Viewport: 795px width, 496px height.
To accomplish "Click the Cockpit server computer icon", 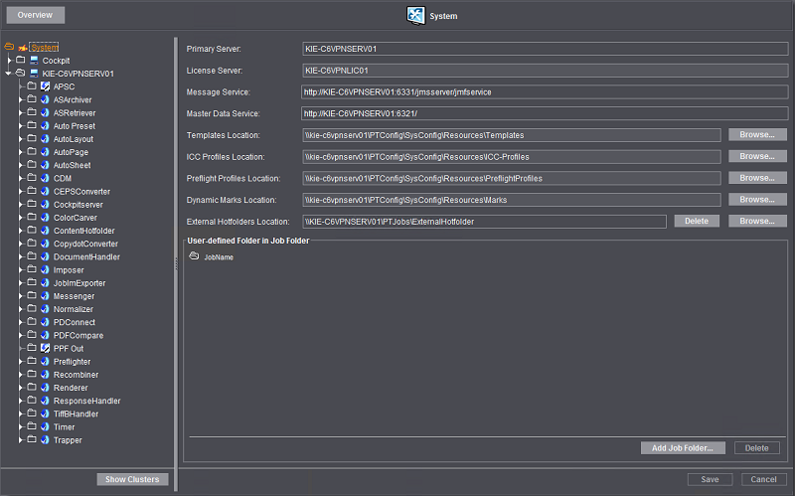I will [x=34, y=61].
